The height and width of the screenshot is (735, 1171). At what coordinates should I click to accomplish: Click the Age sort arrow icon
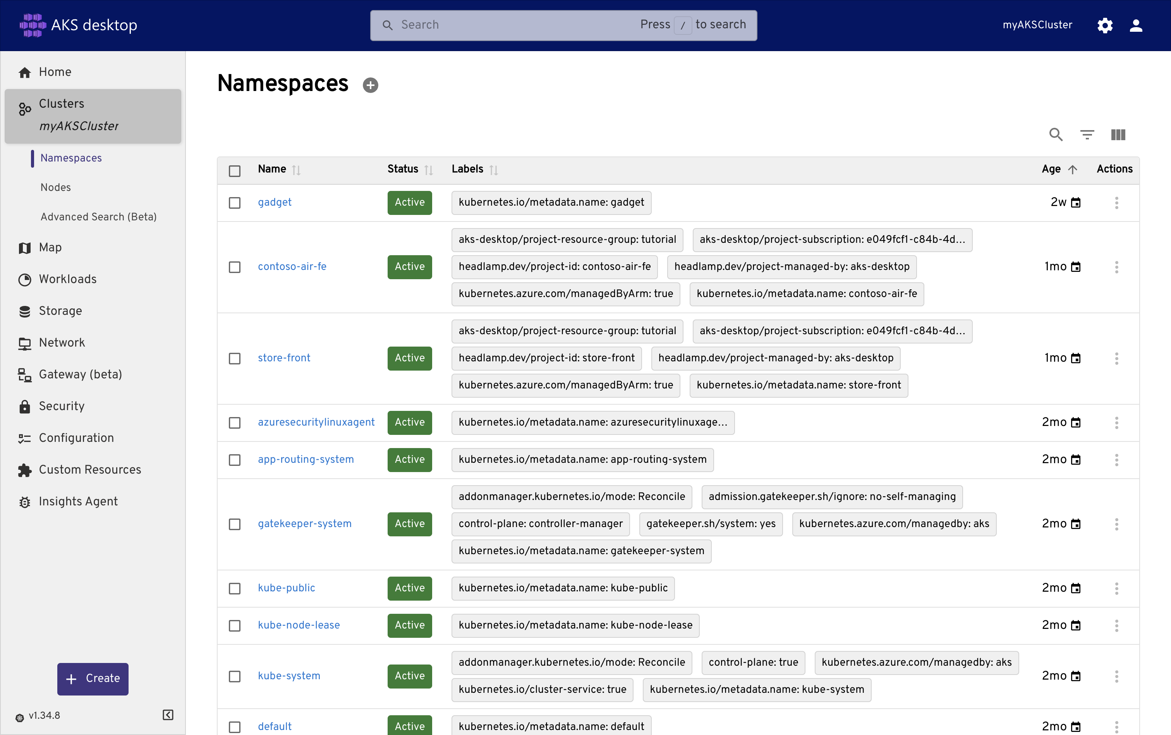1072,170
